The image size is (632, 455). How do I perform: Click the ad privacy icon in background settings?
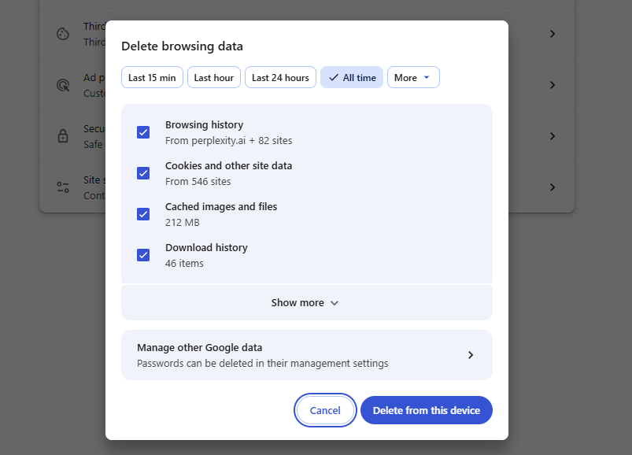(63, 85)
